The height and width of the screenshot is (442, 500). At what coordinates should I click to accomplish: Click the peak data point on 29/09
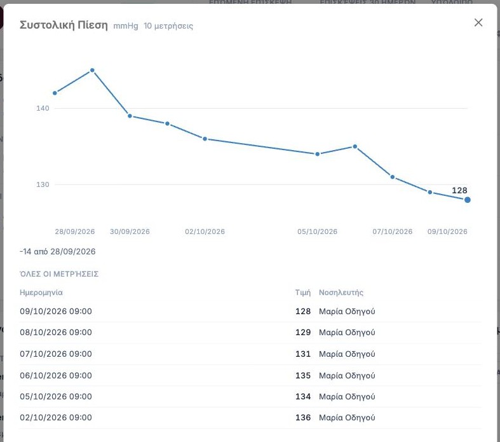(92, 70)
